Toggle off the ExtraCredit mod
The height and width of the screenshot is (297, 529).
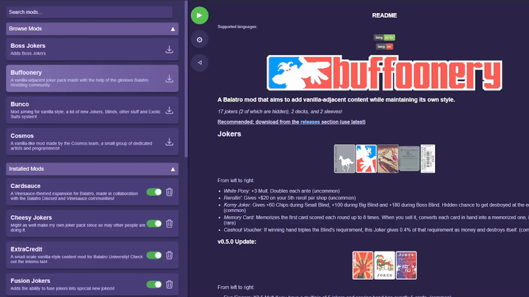click(x=154, y=255)
